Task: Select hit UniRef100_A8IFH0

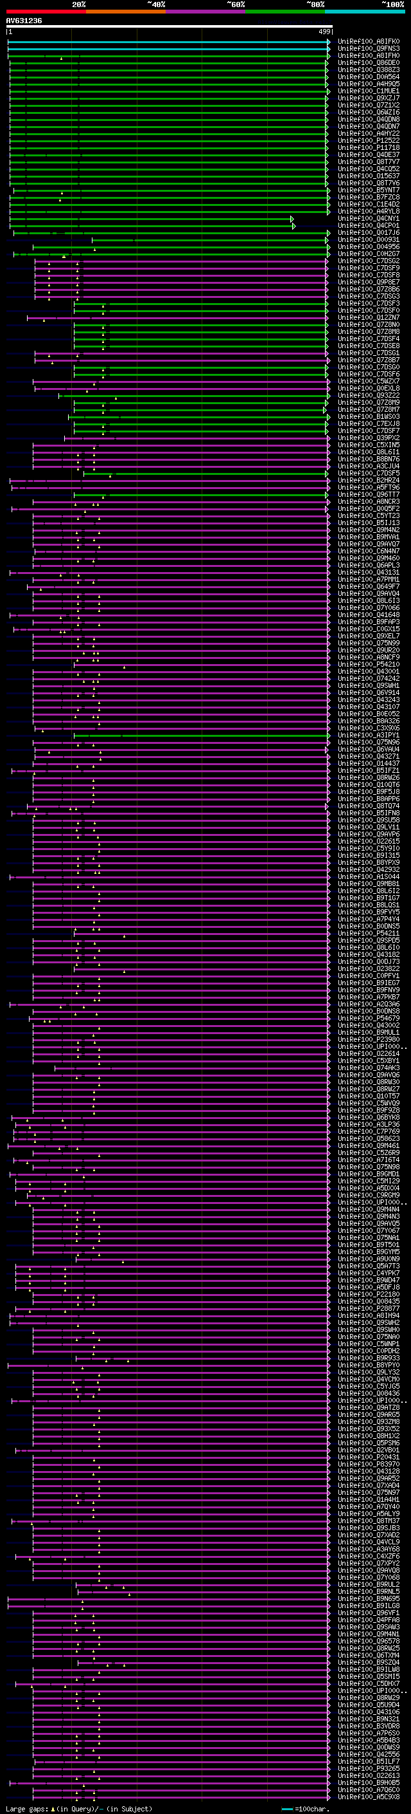Action: pos(368,55)
